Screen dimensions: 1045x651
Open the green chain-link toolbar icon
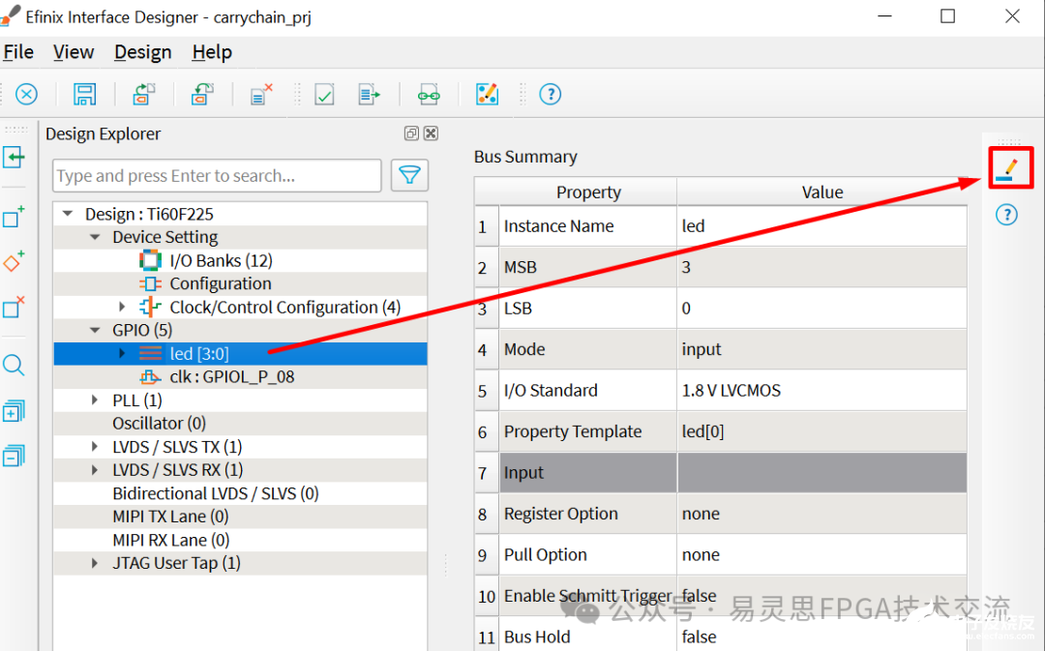coord(428,94)
